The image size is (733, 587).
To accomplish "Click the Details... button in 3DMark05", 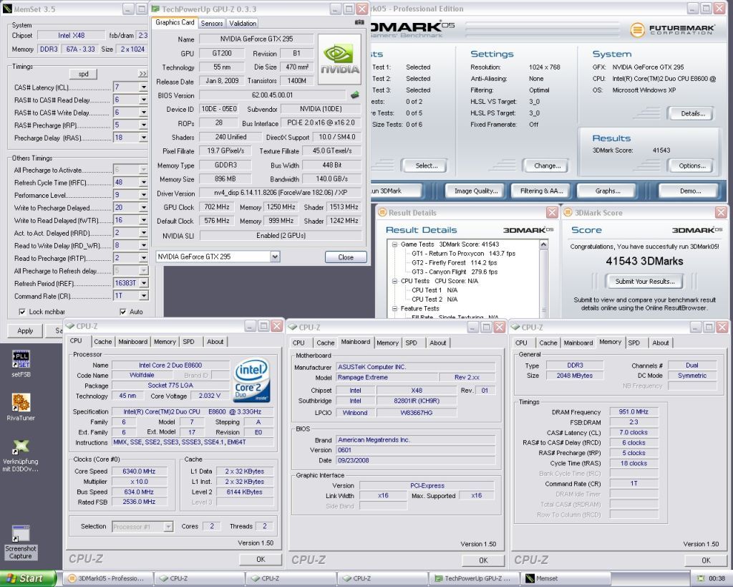I will point(692,113).
